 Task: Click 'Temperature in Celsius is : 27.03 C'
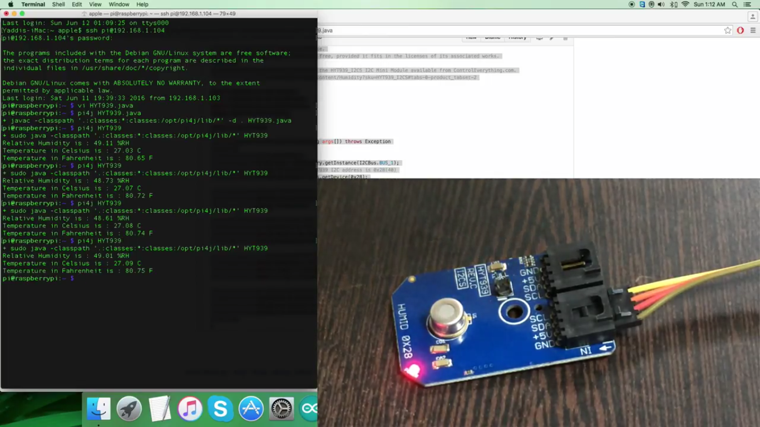pos(72,151)
